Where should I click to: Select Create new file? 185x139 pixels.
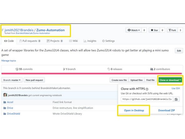click(x=119, y=80)
